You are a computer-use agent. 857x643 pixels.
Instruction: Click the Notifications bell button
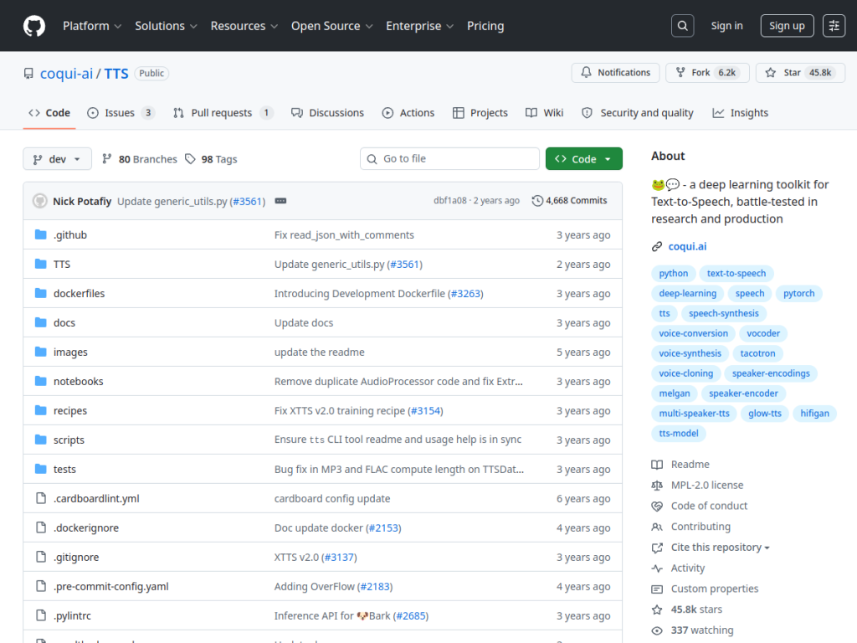(x=615, y=73)
